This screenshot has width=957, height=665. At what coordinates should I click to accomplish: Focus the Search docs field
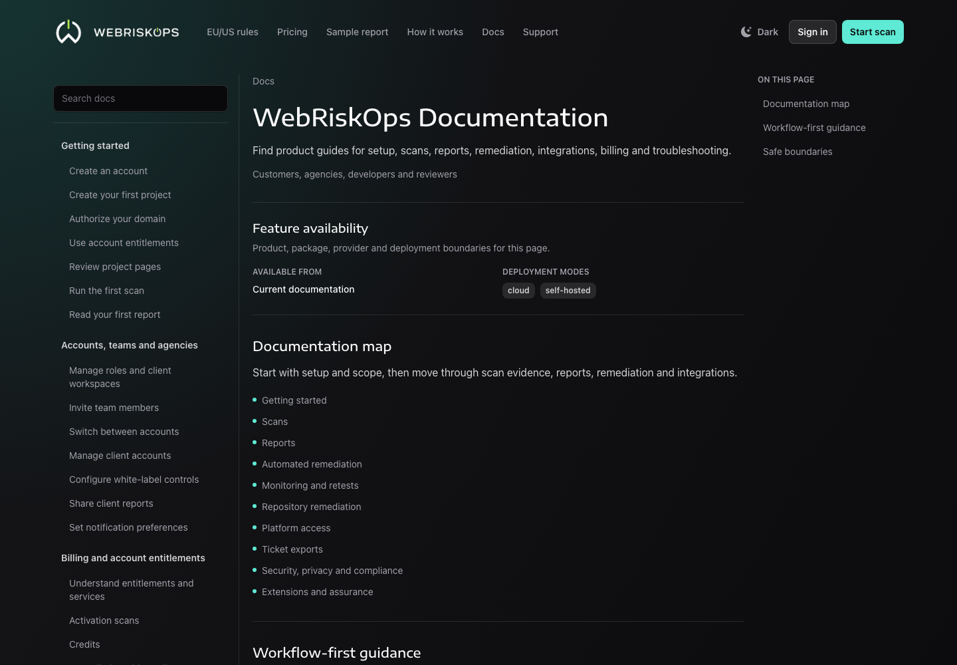(x=140, y=98)
